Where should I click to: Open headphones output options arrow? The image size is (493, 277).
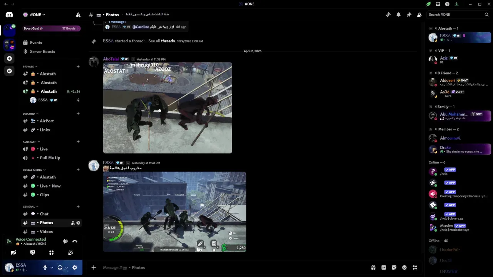click(x=66, y=267)
